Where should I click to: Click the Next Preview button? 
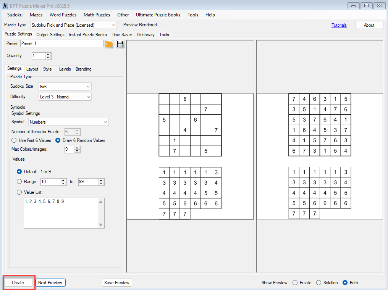click(50, 283)
